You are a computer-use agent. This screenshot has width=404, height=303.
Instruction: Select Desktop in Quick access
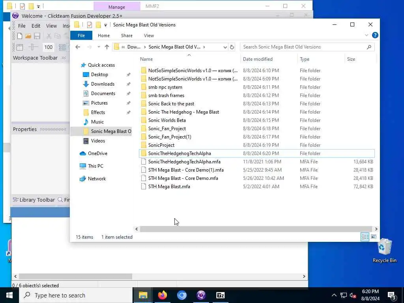99,75
